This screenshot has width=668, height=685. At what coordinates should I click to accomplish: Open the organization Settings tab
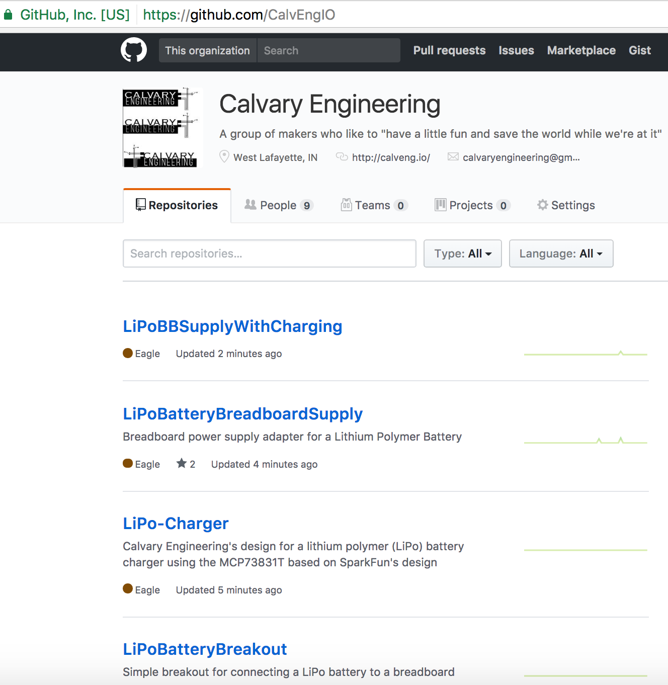coord(566,205)
